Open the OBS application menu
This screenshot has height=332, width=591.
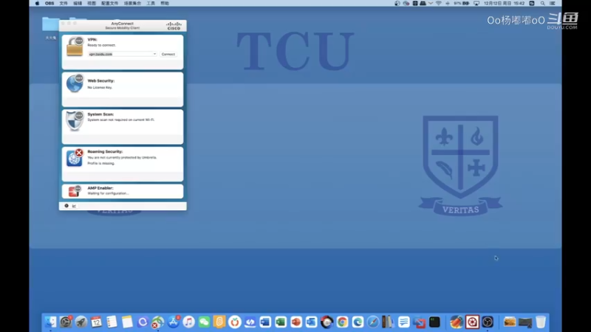pos(49,3)
